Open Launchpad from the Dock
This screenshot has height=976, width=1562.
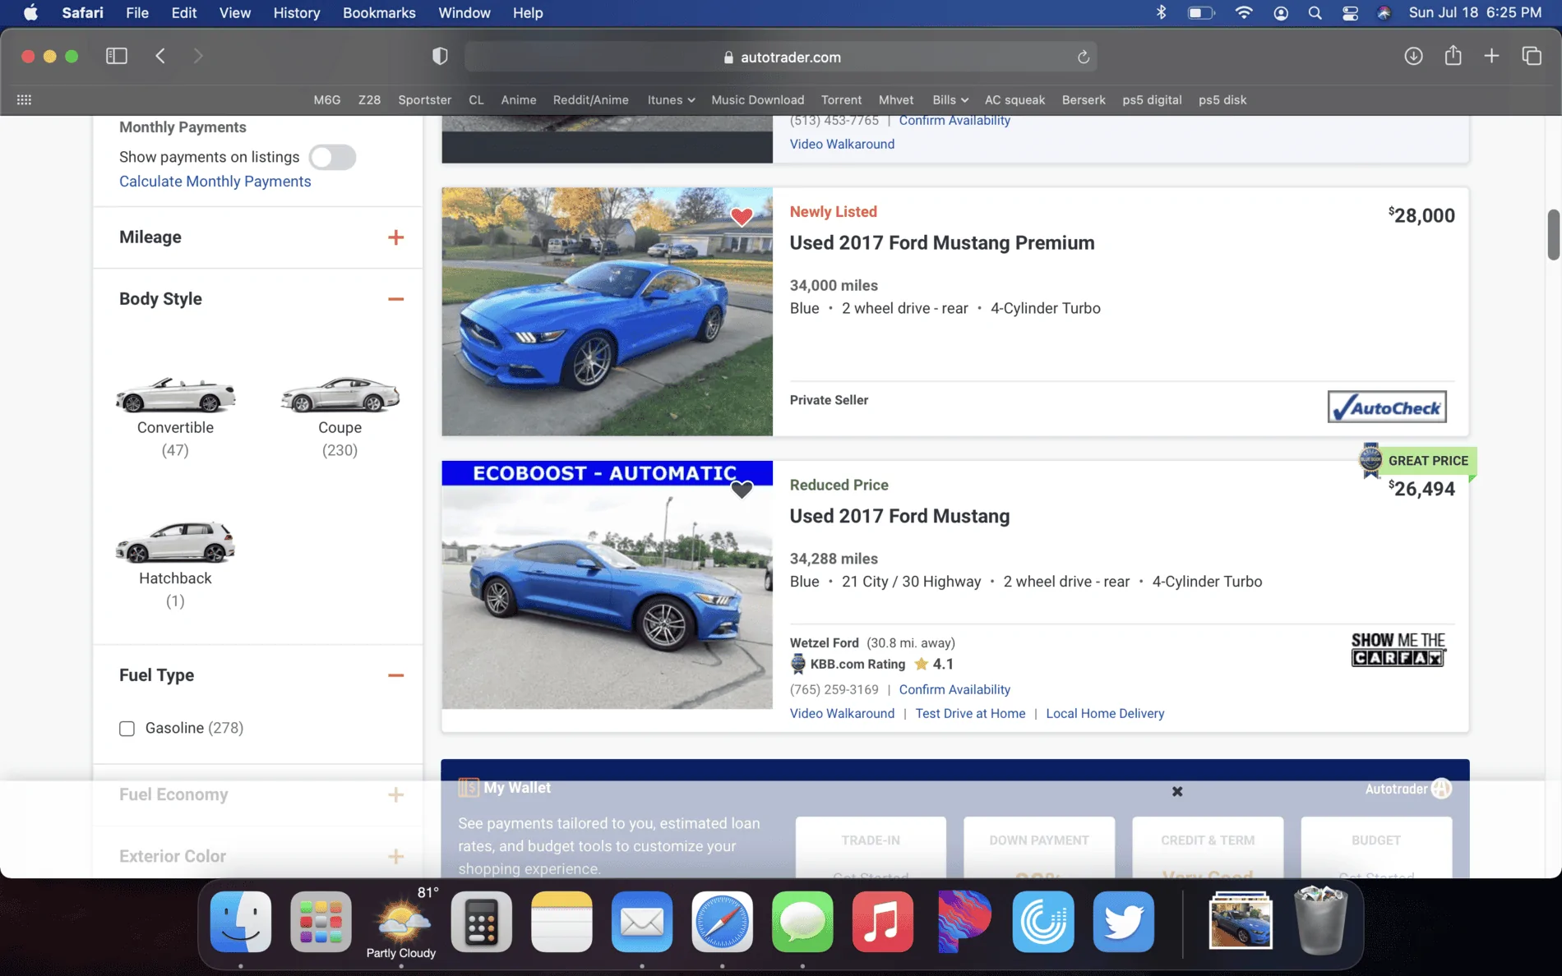click(321, 922)
